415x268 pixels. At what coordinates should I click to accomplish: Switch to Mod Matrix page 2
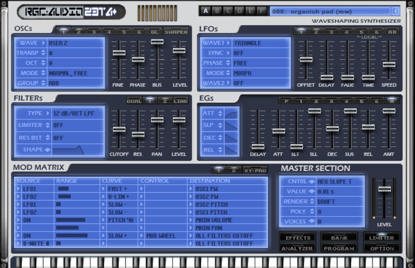pyautogui.click(x=234, y=170)
